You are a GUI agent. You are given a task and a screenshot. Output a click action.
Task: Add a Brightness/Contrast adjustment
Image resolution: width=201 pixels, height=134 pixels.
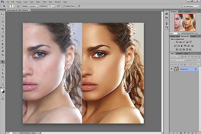click(x=177, y=42)
